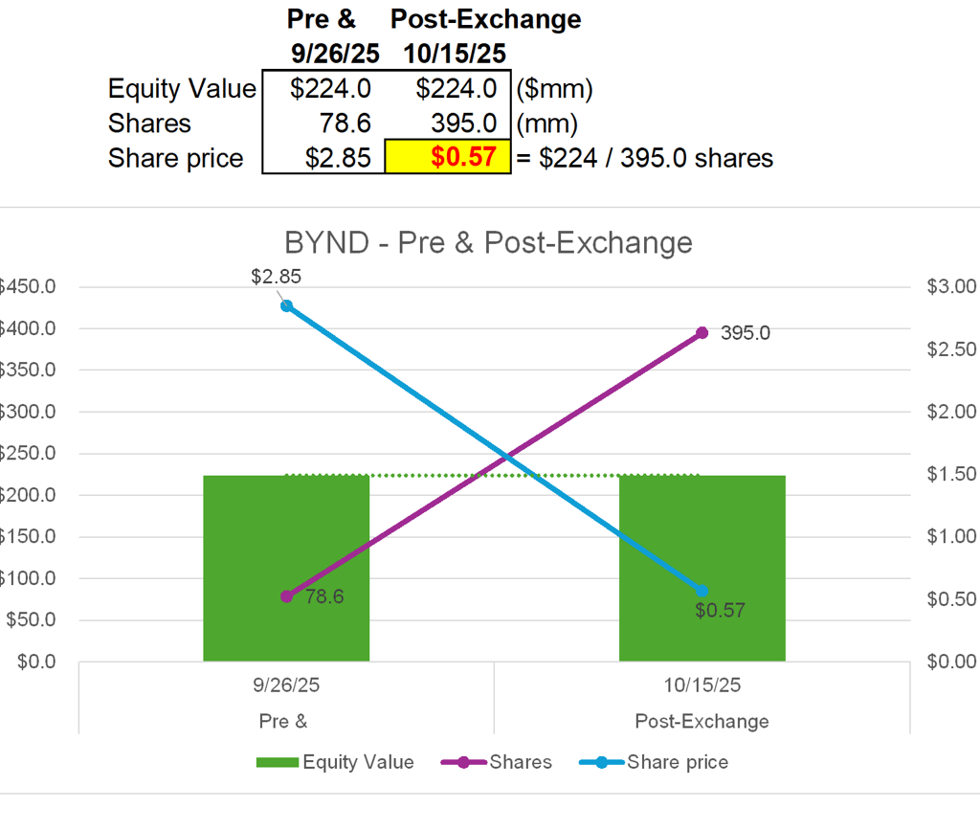Click the Share price row label
Image resolution: width=980 pixels, height=831 pixels.
tap(176, 158)
